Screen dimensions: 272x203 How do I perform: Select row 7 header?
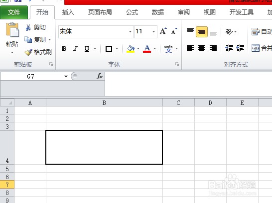(7, 185)
